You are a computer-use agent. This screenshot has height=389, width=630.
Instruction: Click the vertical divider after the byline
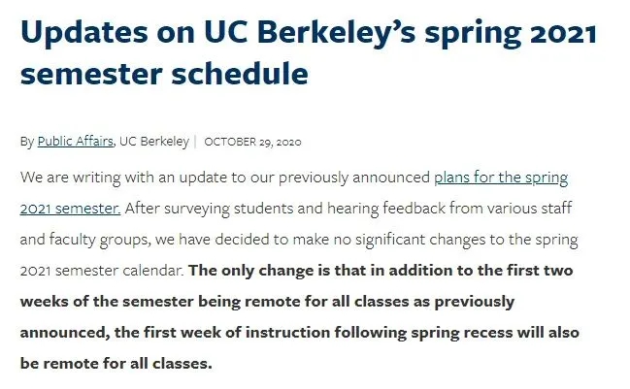click(196, 142)
